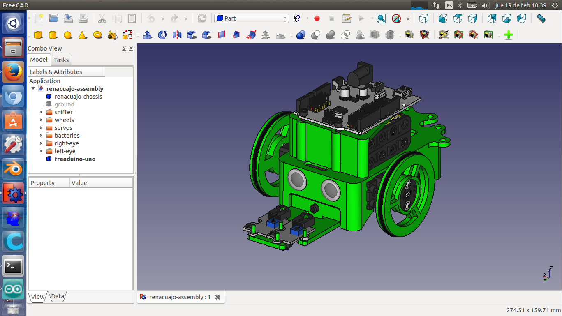Image resolution: width=562 pixels, height=316 pixels.
Task: Start macro recording with red button
Action: coord(317,18)
